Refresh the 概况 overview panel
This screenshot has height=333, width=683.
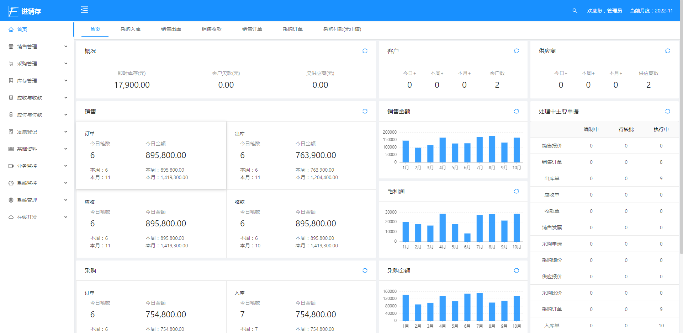365,51
